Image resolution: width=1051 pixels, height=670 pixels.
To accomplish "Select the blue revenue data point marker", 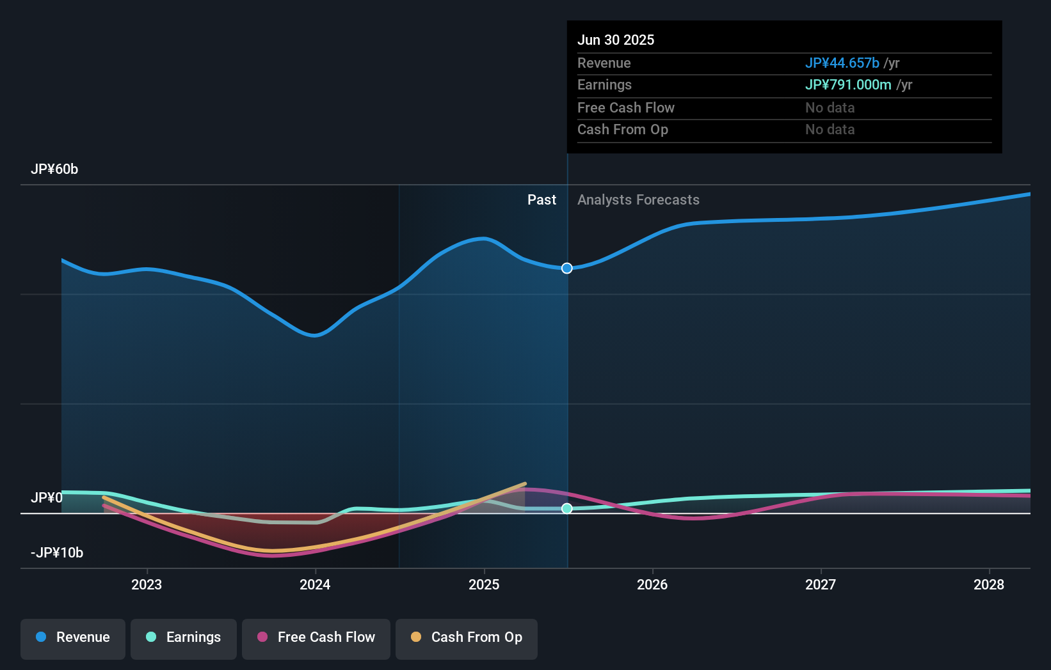I will [x=566, y=269].
